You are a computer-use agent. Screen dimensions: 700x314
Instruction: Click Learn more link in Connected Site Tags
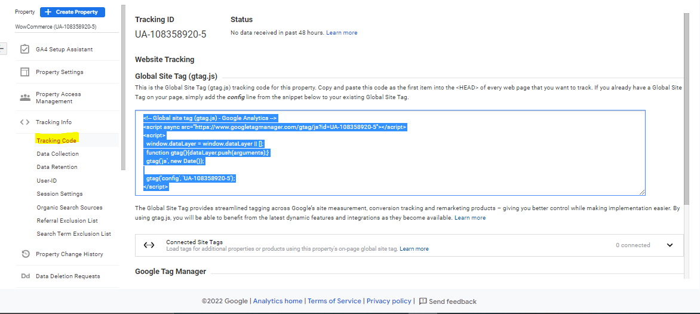[x=414, y=248]
